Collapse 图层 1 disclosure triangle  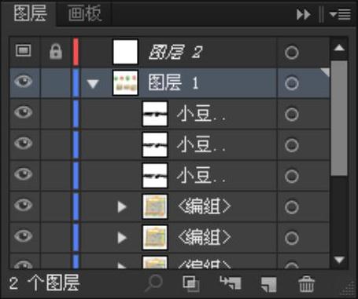93,84
